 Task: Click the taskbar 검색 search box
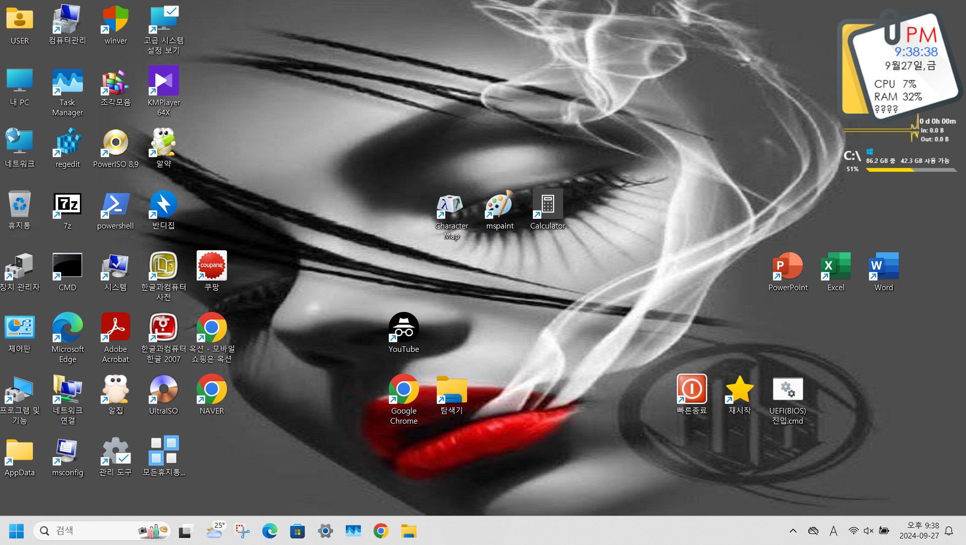pos(102,531)
